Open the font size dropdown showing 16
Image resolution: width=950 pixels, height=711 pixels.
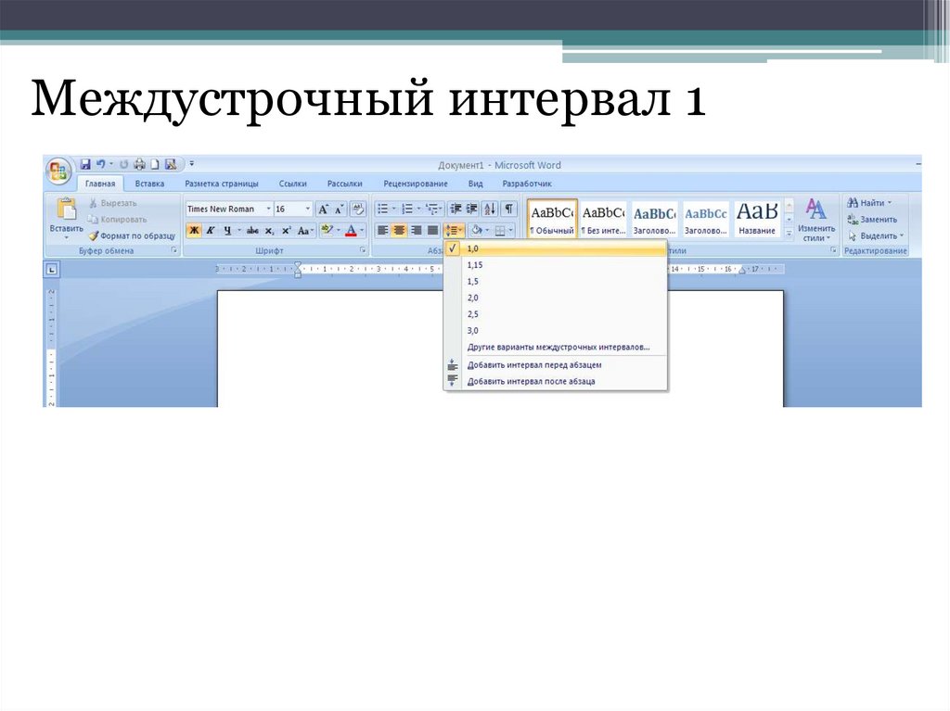[x=307, y=209]
